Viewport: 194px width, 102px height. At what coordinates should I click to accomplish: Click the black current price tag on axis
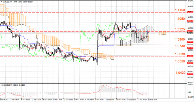[x=190, y=33]
